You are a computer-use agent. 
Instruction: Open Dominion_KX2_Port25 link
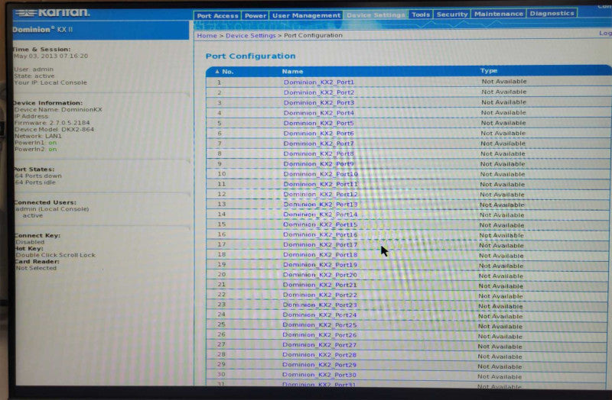320,325
